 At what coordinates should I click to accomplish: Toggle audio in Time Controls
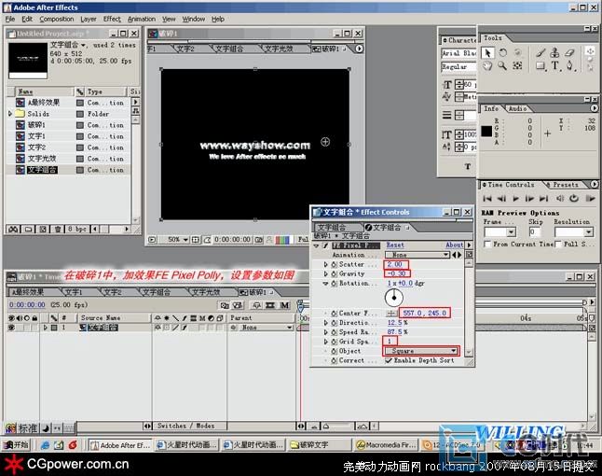tap(560, 199)
